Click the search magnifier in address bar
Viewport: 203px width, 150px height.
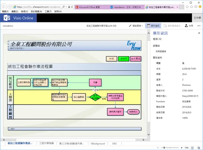[64, 7]
